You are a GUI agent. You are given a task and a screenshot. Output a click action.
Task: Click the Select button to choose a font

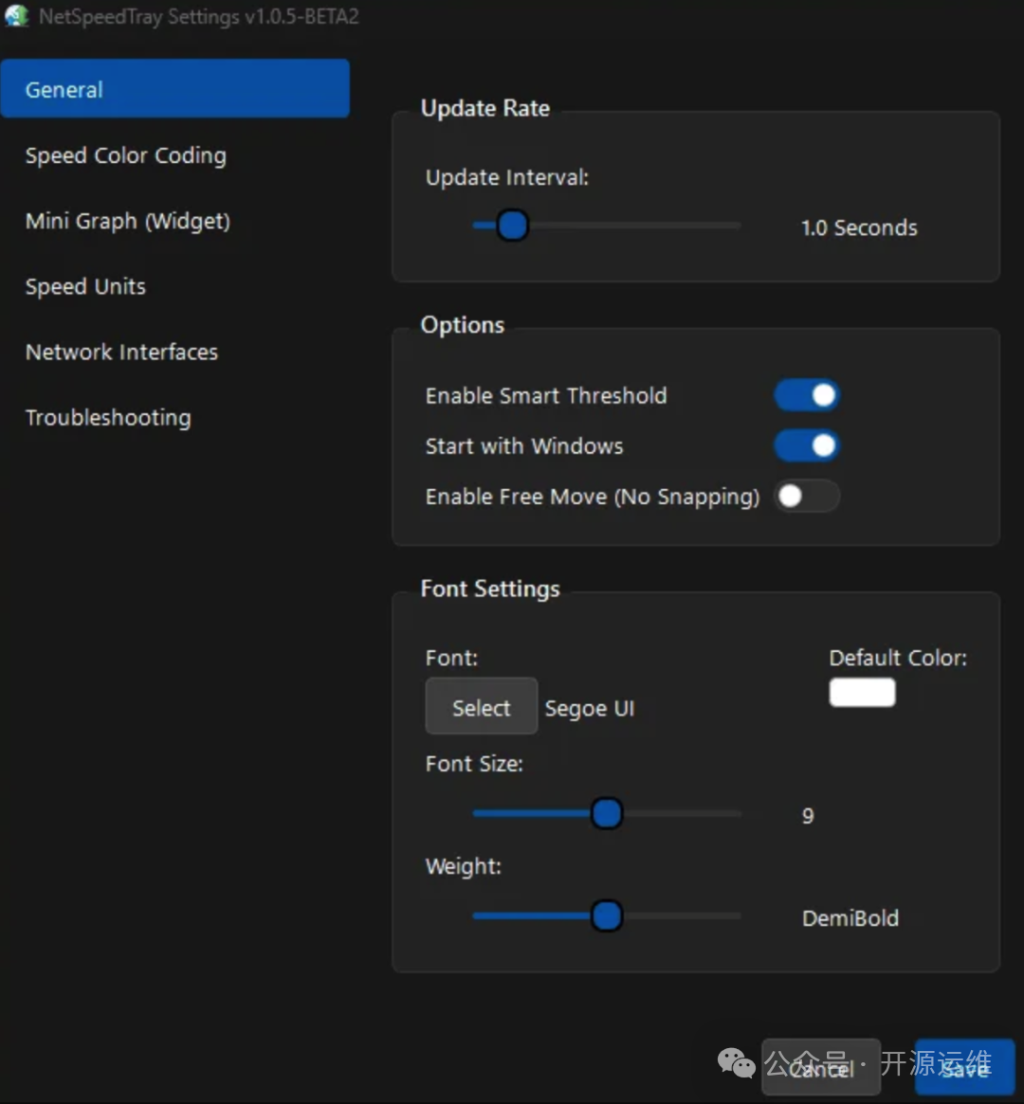point(481,706)
